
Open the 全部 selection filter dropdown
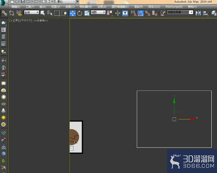tap(32, 12)
